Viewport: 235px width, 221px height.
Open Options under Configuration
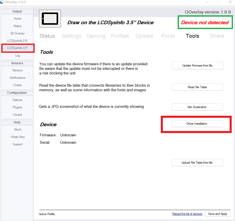17,100
